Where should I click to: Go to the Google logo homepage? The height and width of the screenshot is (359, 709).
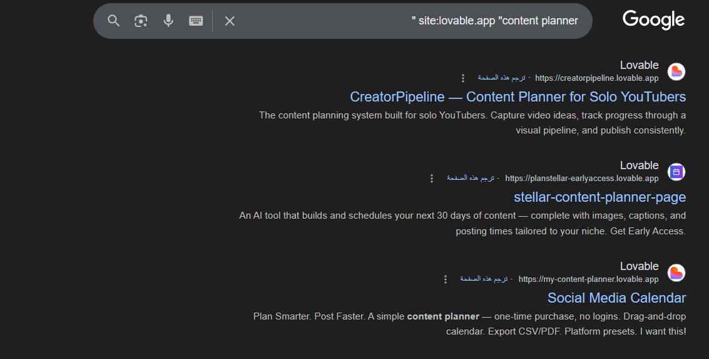[x=653, y=20]
